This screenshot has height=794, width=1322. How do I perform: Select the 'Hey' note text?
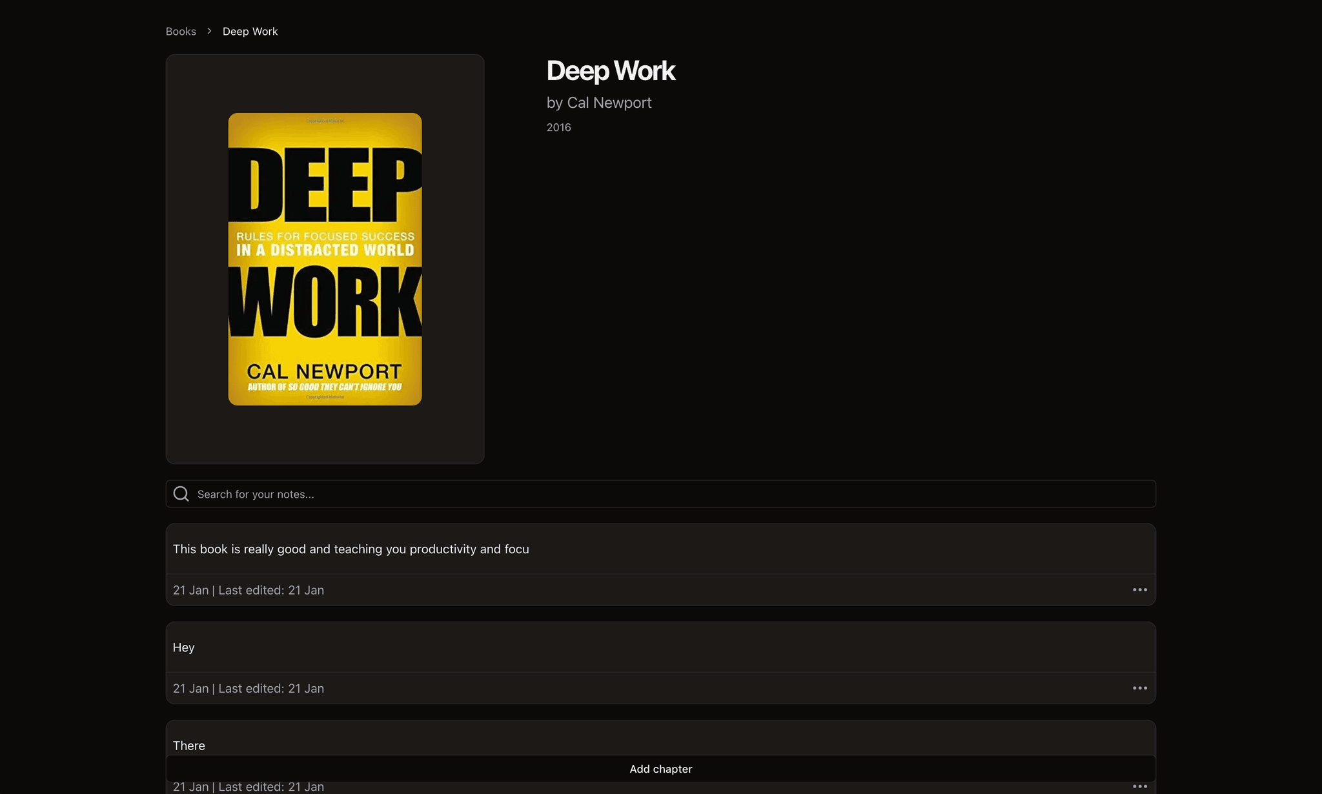[184, 647]
